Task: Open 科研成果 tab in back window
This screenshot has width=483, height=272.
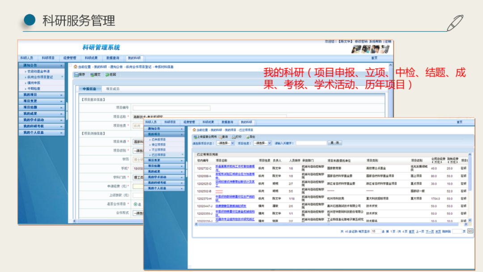Action: pyautogui.click(x=91, y=58)
